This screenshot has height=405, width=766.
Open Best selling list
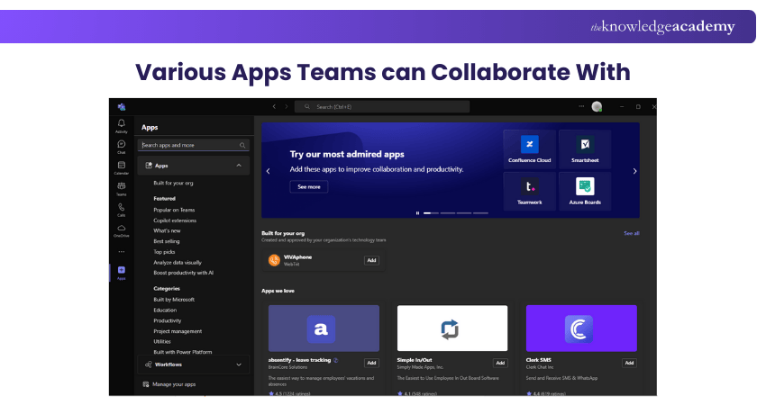click(x=167, y=241)
